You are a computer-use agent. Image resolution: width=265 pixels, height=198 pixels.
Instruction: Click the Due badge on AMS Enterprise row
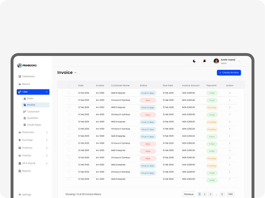coord(148,151)
